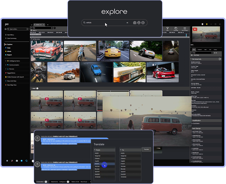Click the export icon beside File Detail Info
226x184 pixels.
click(x=220, y=59)
